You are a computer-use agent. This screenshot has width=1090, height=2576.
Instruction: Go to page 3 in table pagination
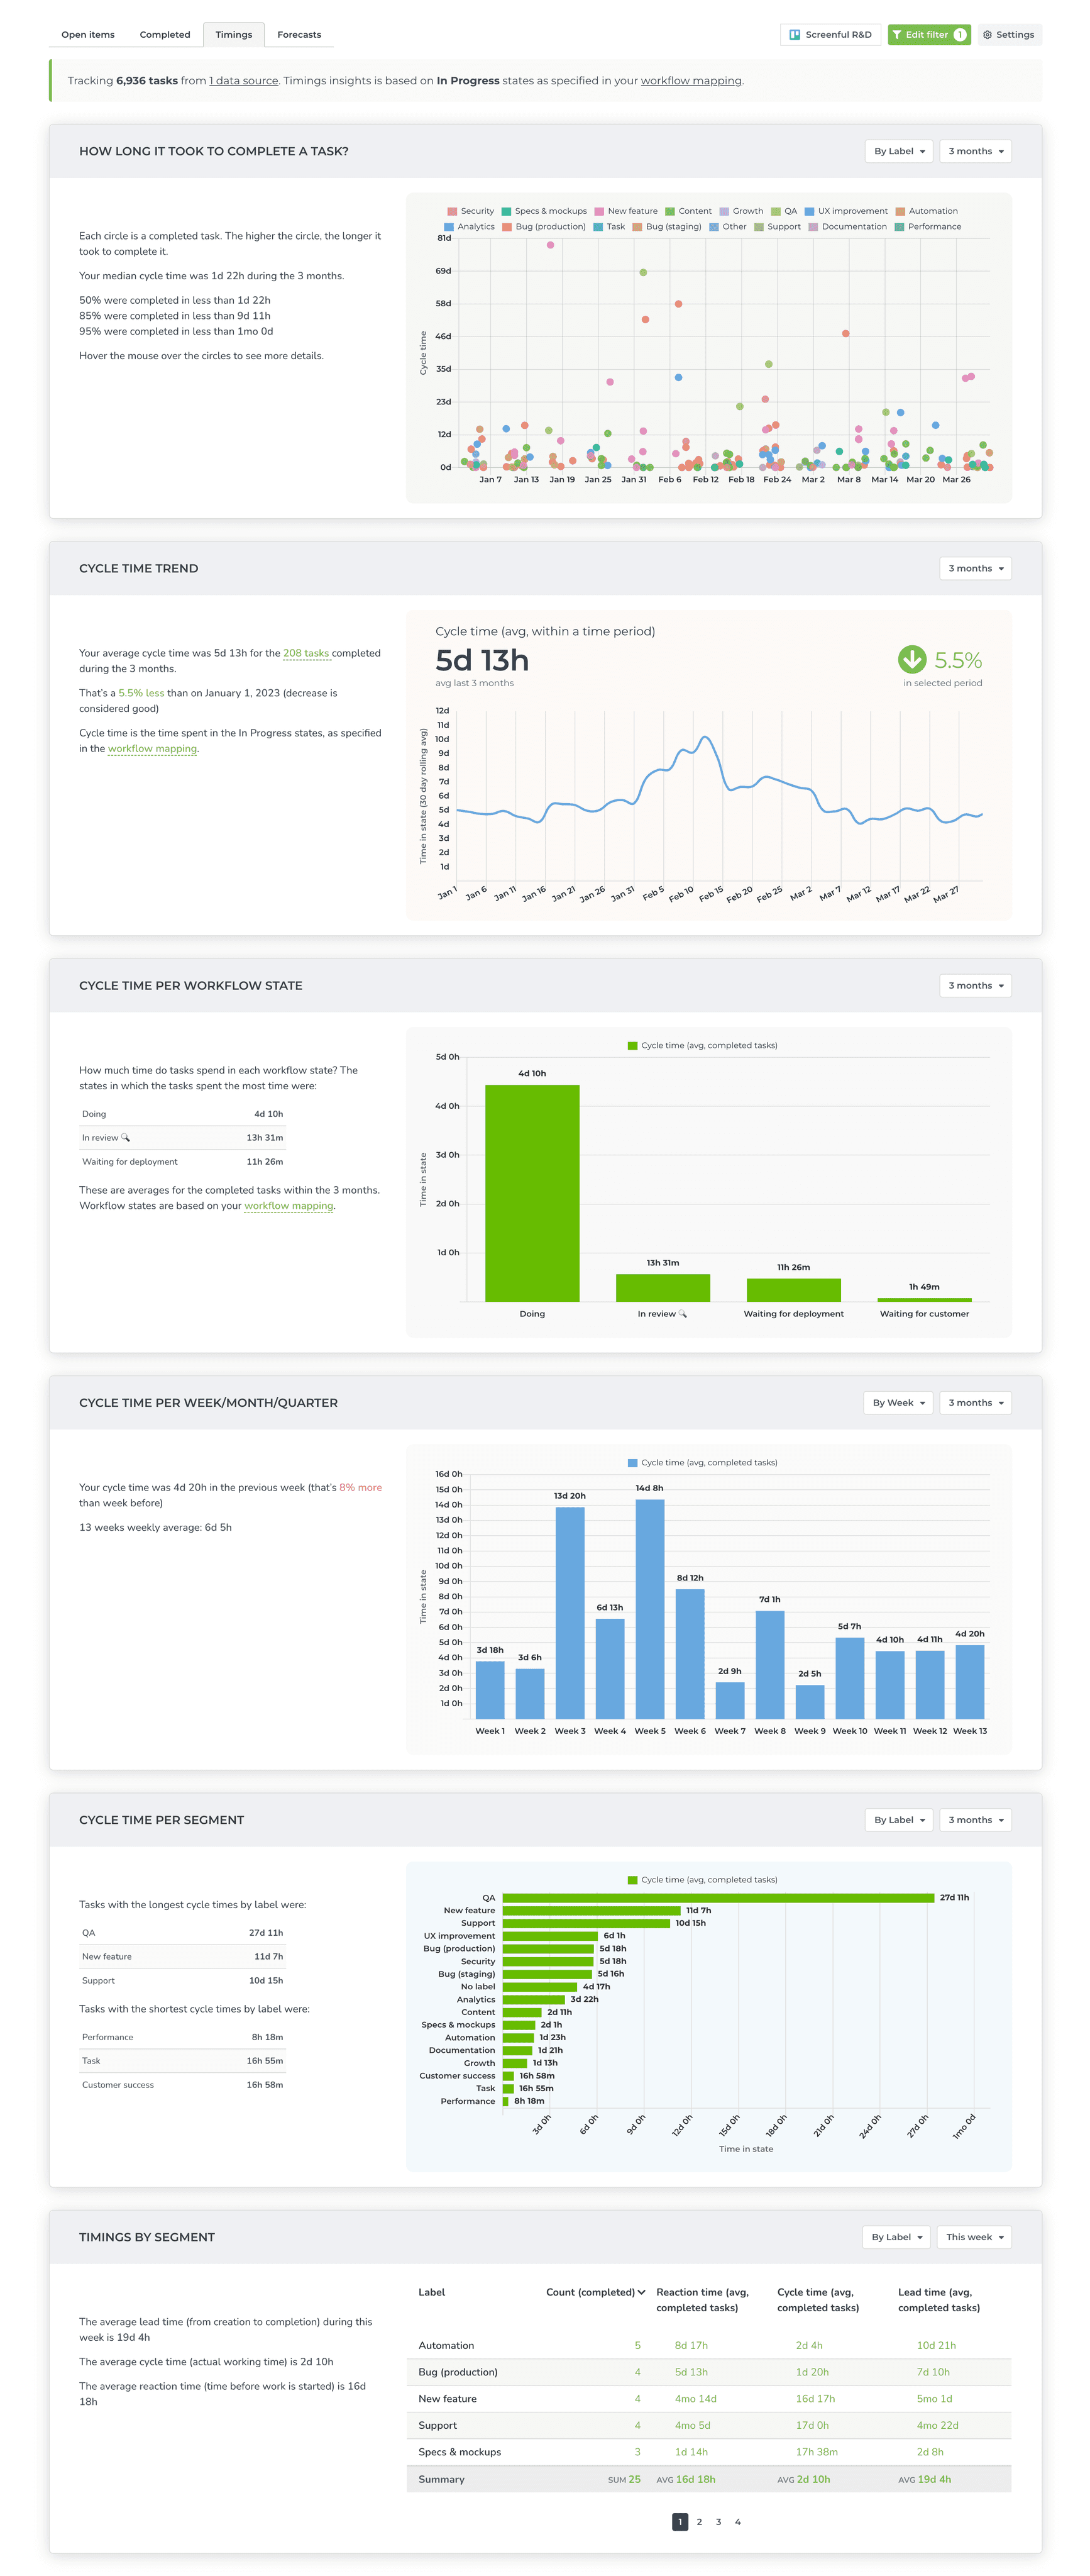click(718, 2522)
